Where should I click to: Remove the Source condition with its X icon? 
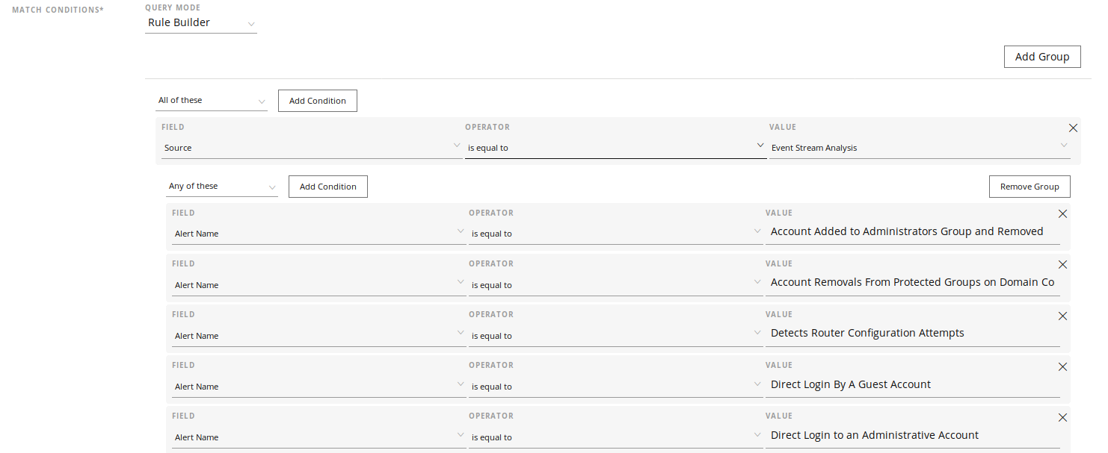(1073, 128)
